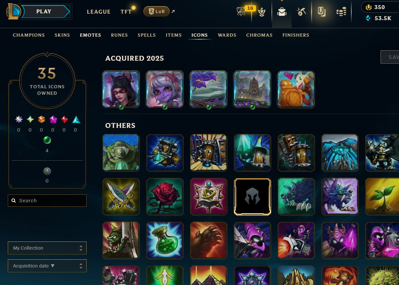Switch to the Chromas tab
This screenshot has width=399, height=285.
tap(259, 35)
